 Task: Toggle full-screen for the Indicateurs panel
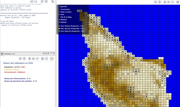[x=46, y=59]
